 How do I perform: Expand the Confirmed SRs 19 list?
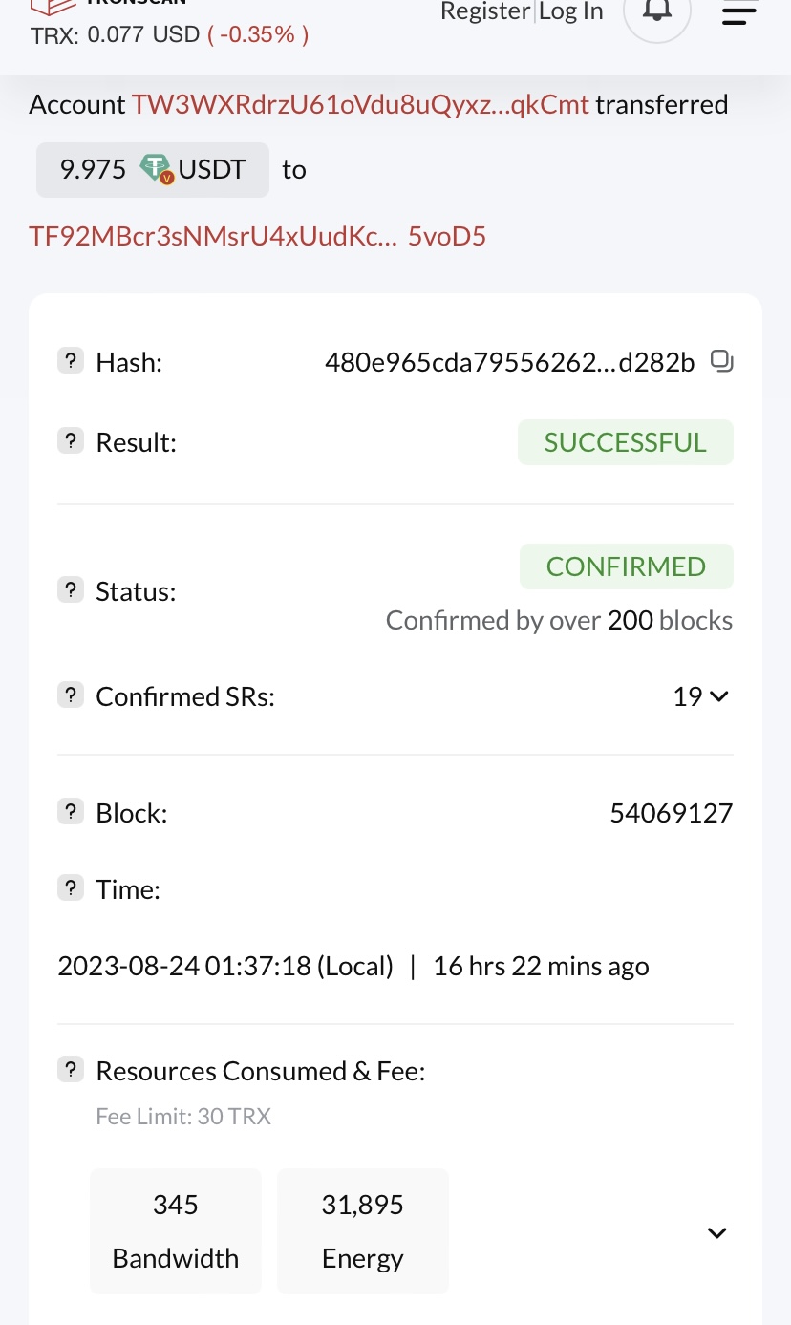tap(701, 696)
